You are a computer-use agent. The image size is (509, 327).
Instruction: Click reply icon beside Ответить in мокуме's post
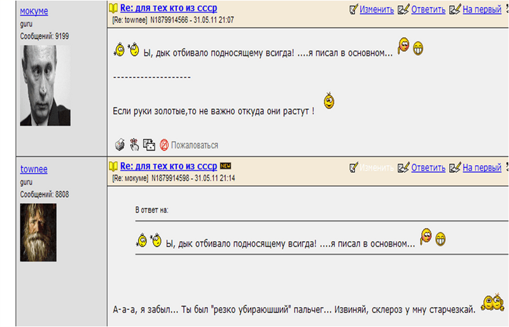(403, 9)
